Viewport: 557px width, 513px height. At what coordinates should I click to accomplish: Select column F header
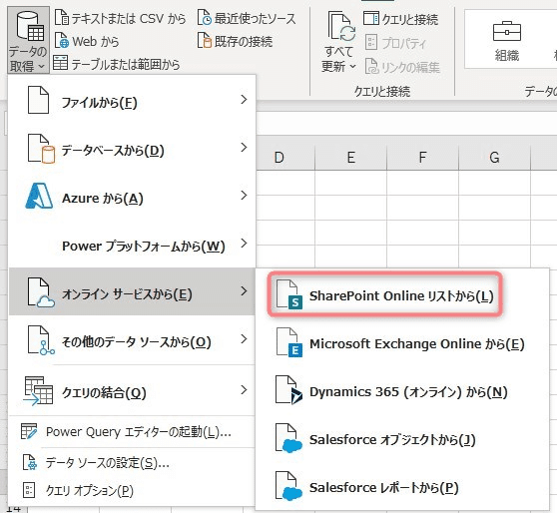coord(422,158)
